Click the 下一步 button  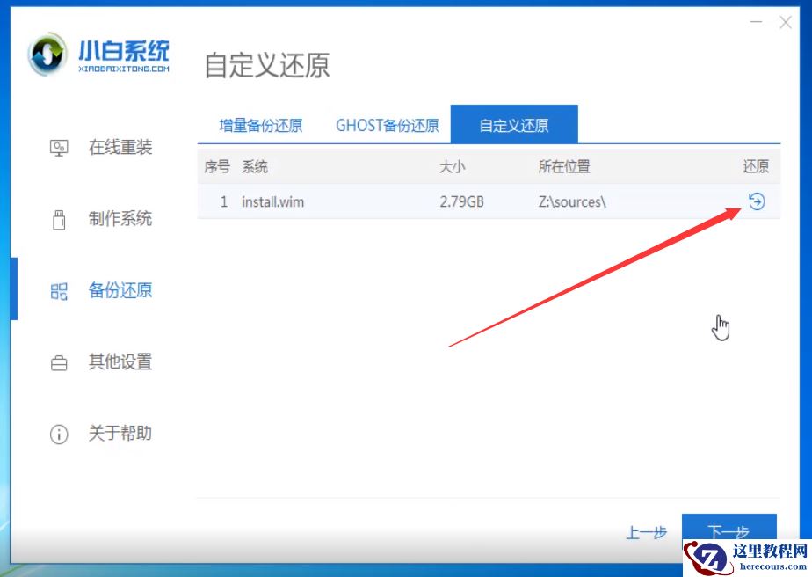click(x=730, y=532)
